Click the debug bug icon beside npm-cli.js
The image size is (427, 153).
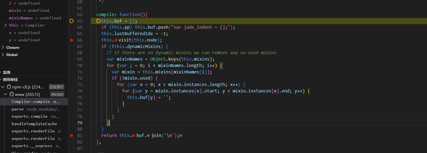(x=9, y=87)
